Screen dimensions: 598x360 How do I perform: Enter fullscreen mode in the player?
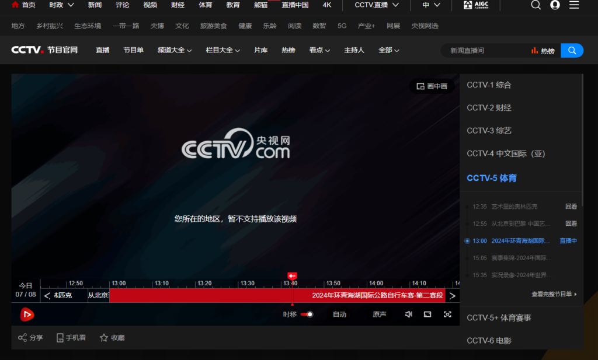447,314
